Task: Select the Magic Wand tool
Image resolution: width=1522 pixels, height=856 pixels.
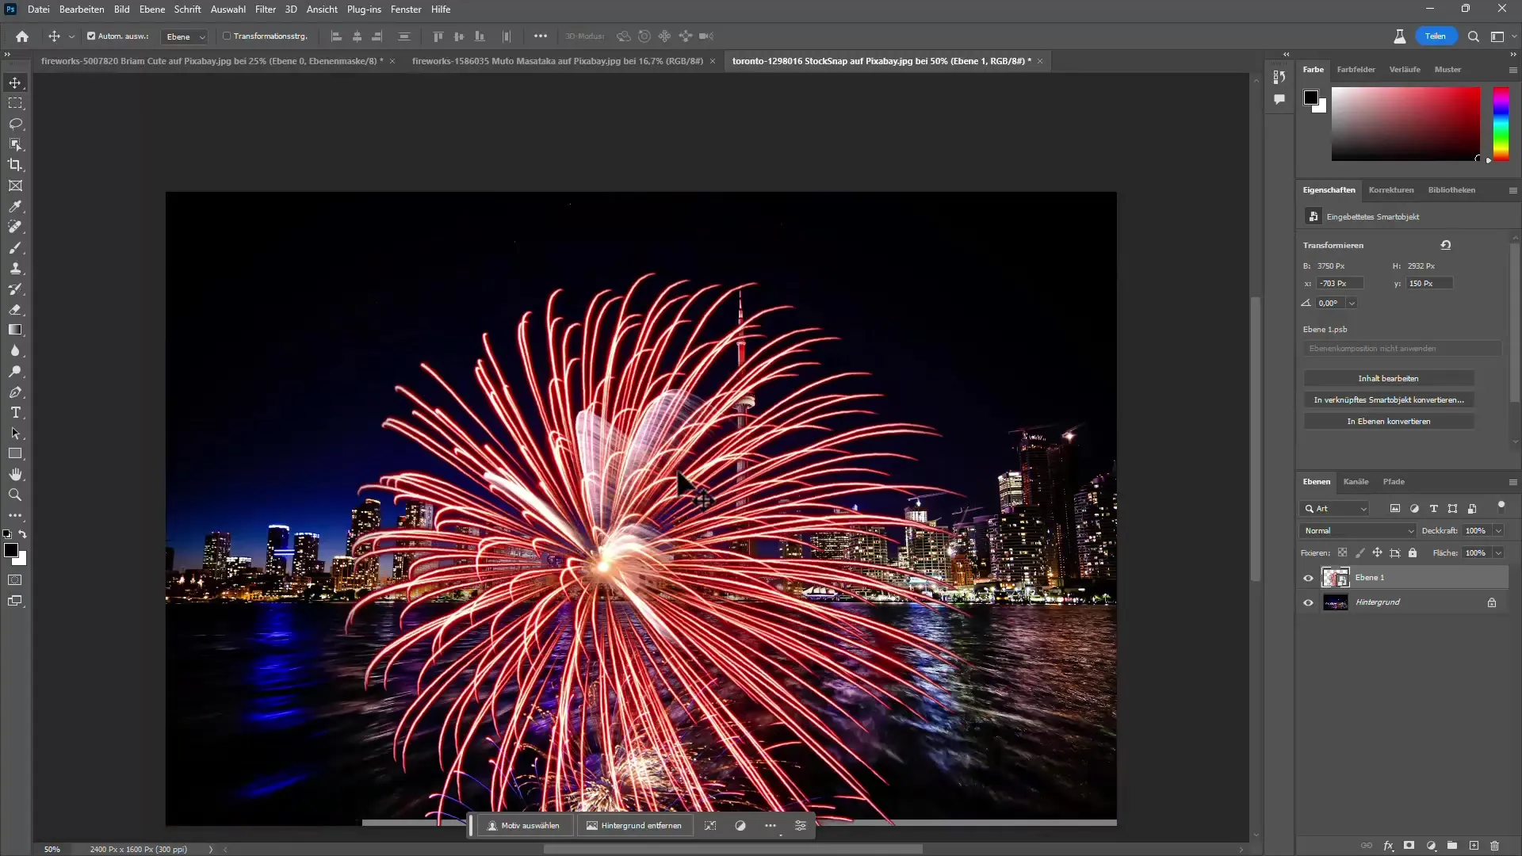Action: tap(16, 143)
